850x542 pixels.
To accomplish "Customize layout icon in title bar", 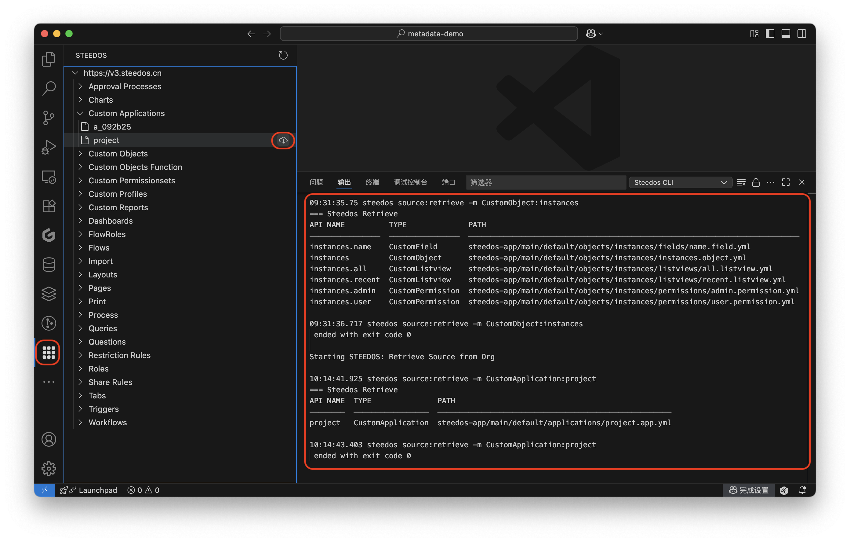I will [754, 34].
